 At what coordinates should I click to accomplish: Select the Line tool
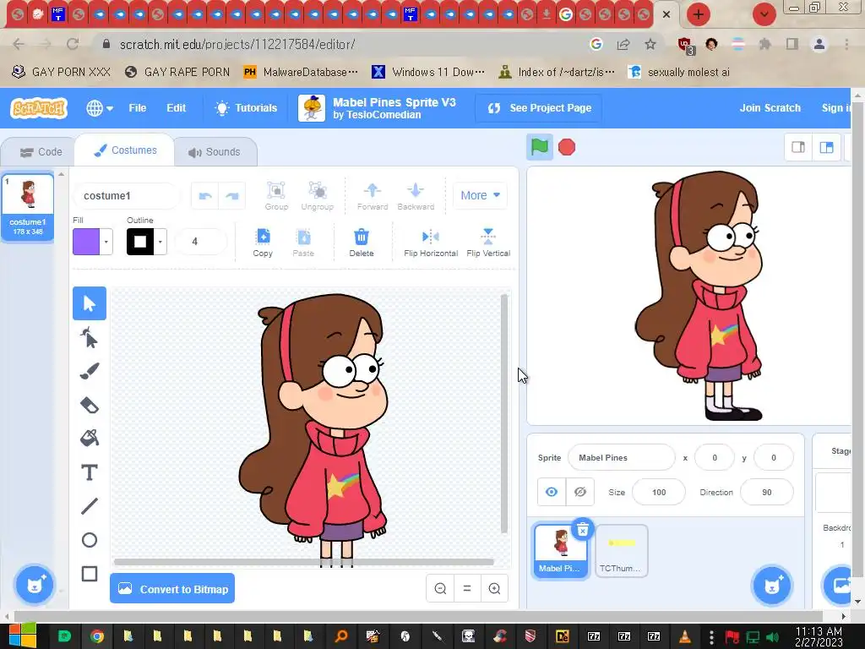coord(90,506)
